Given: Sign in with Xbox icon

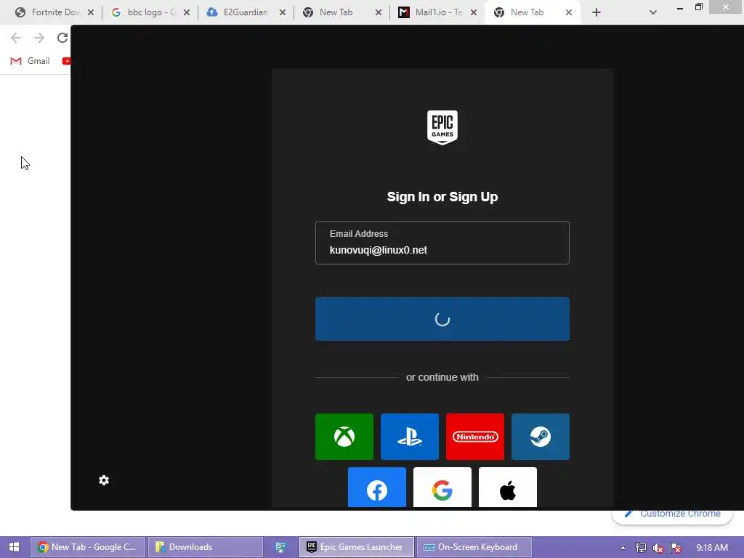Looking at the screenshot, I should tap(344, 436).
